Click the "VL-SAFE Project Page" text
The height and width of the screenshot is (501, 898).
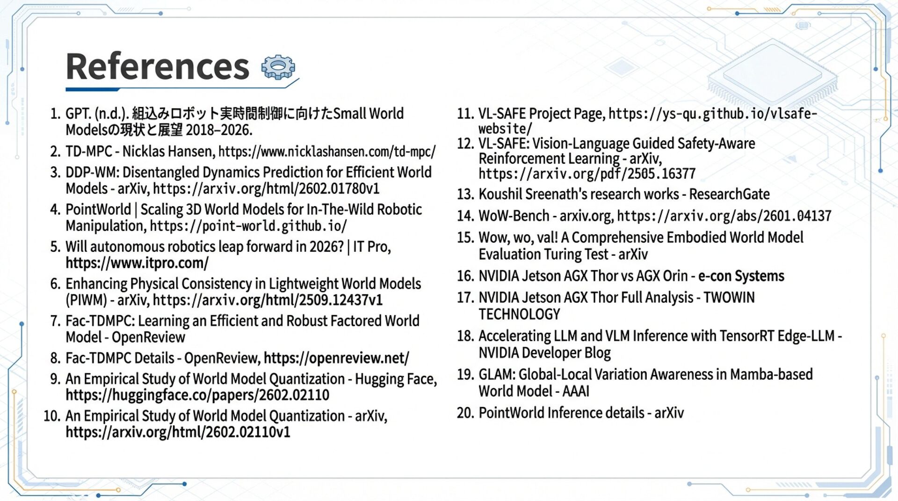pos(542,114)
